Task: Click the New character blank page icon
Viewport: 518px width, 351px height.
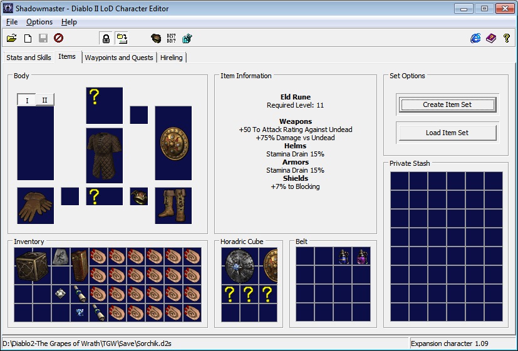Action: (x=28, y=39)
